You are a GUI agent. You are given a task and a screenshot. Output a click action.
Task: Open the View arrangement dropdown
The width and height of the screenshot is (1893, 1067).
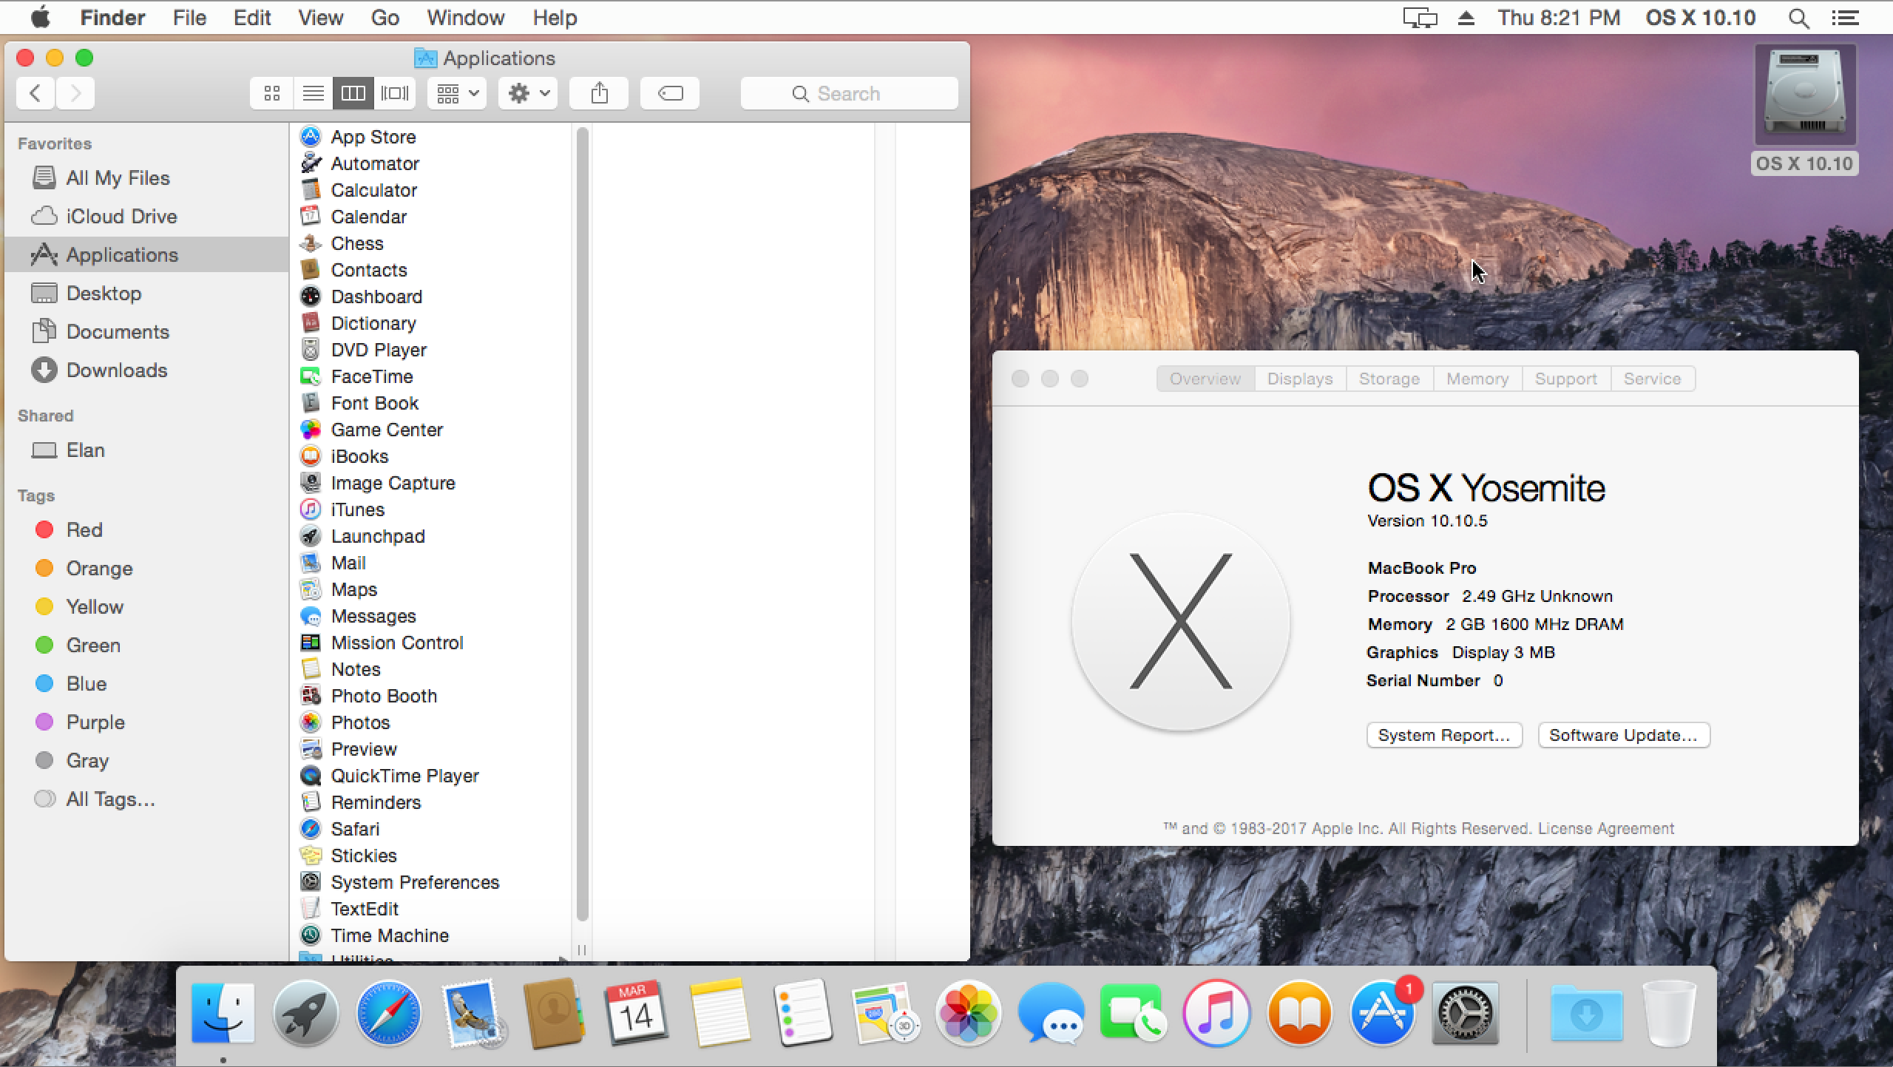(x=456, y=92)
